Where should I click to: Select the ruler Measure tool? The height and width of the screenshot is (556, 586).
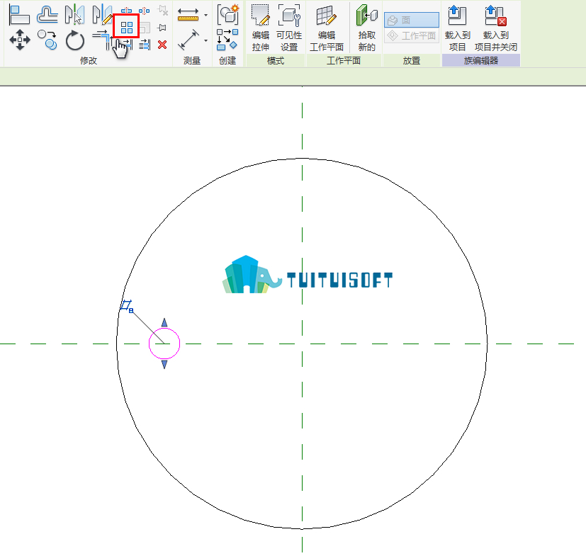click(x=188, y=15)
